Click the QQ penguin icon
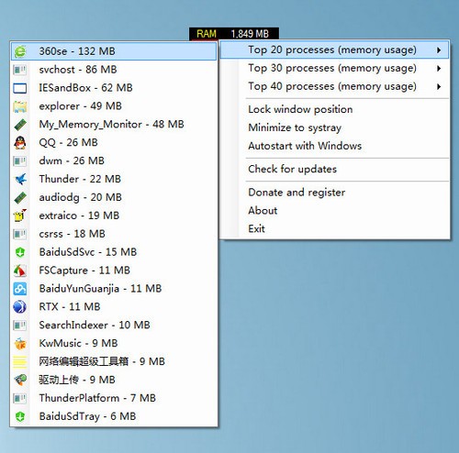Viewport: 459px width, 453px height. (x=20, y=143)
